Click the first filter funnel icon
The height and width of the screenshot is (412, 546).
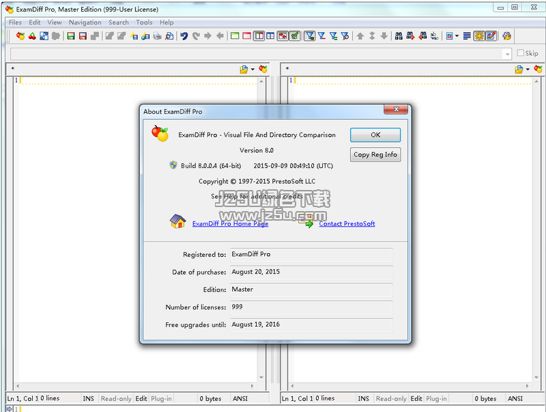[310, 36]
